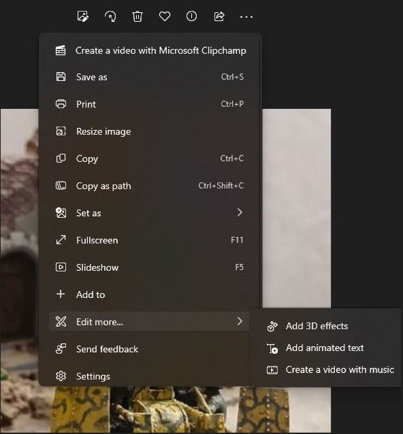Click the plus icon beside Add to
The height and width of the screenshot is (434, 403).
(x=61, y=294)
